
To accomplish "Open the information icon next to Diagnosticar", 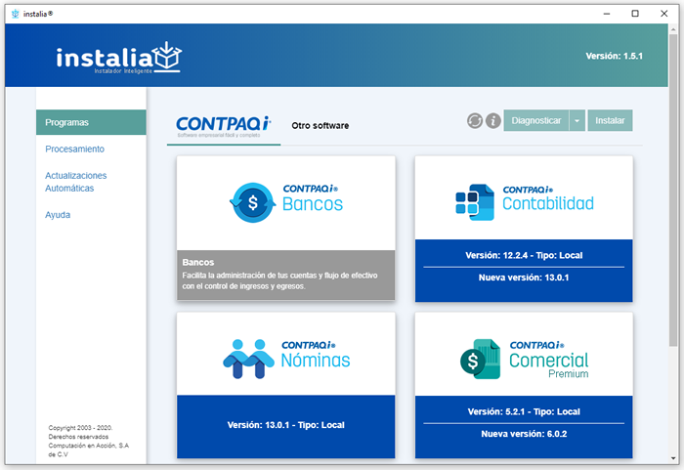I will click(x=493, y=120).
